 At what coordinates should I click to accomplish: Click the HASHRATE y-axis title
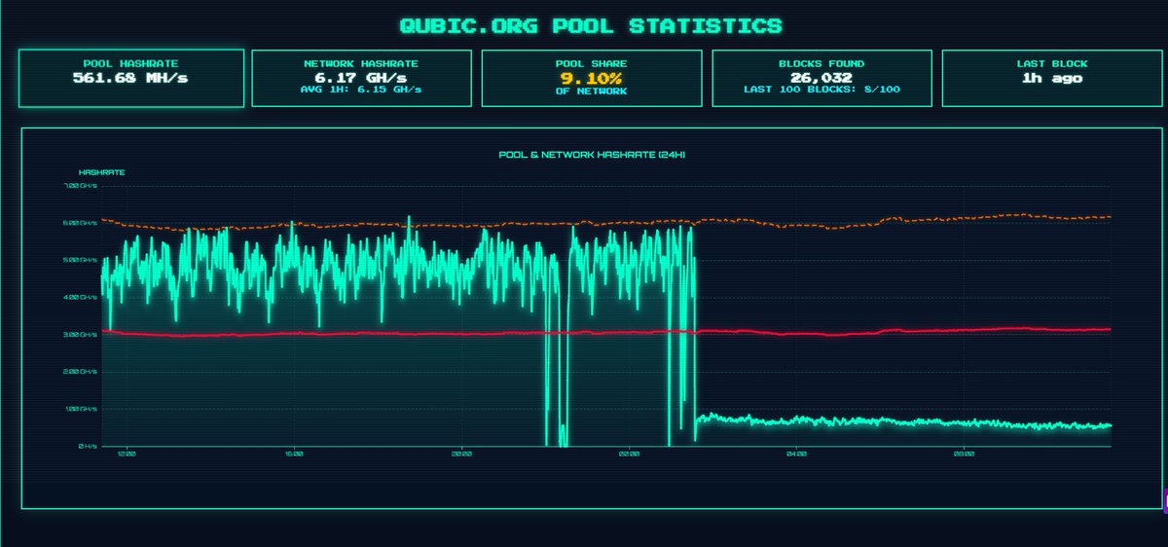101,172
